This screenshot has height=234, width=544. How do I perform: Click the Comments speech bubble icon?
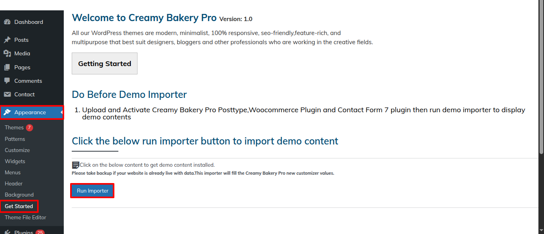point(7,81)
